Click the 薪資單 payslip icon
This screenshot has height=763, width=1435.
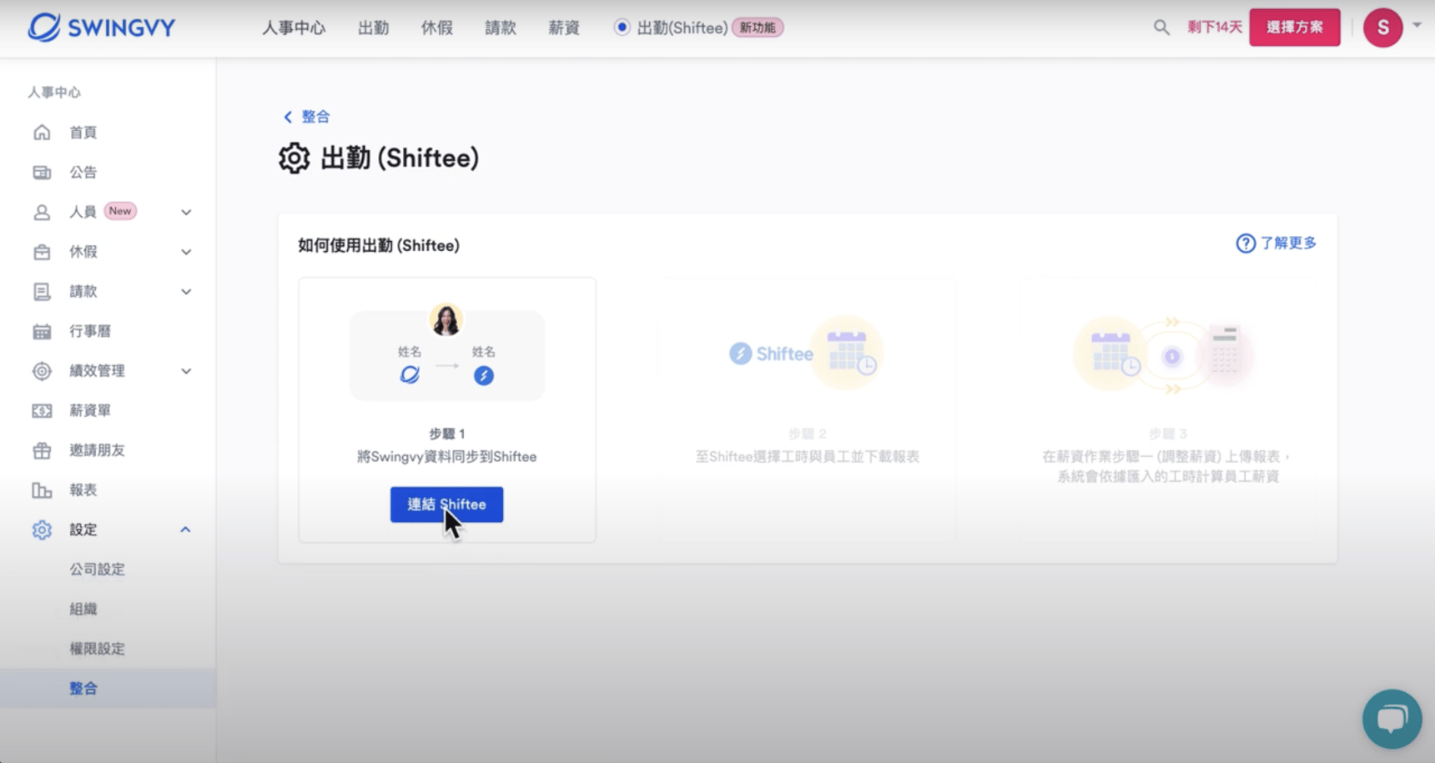click(x=42, y=411)
